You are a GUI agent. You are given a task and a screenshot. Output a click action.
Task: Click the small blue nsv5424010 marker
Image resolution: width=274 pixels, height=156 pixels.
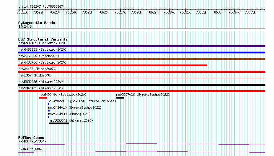pos(49,111)
